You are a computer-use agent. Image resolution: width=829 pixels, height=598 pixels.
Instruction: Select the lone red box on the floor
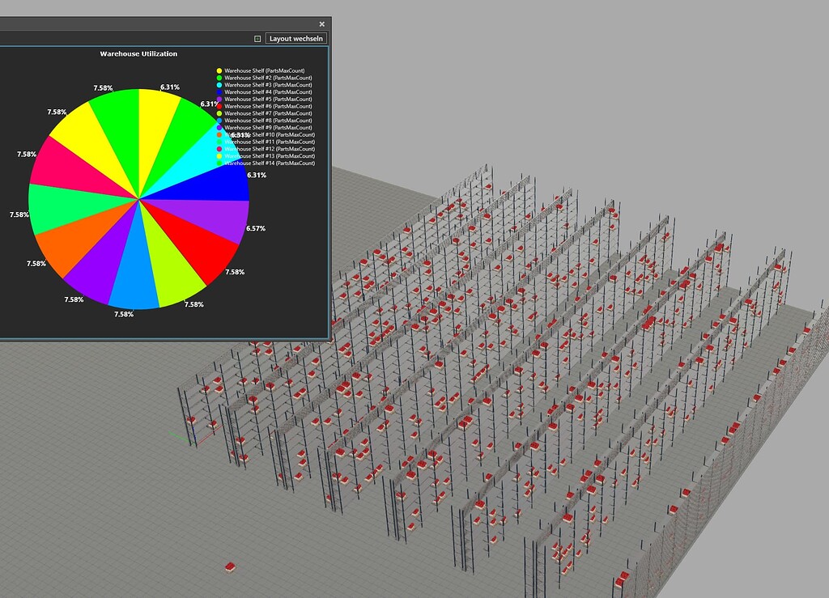coord(229,566)
